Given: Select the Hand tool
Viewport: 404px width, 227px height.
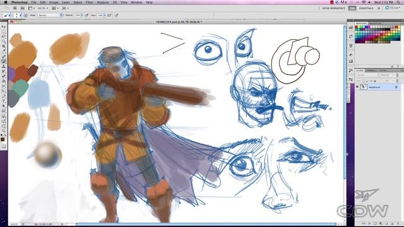Looking at the screenshot, I should 4,125.
